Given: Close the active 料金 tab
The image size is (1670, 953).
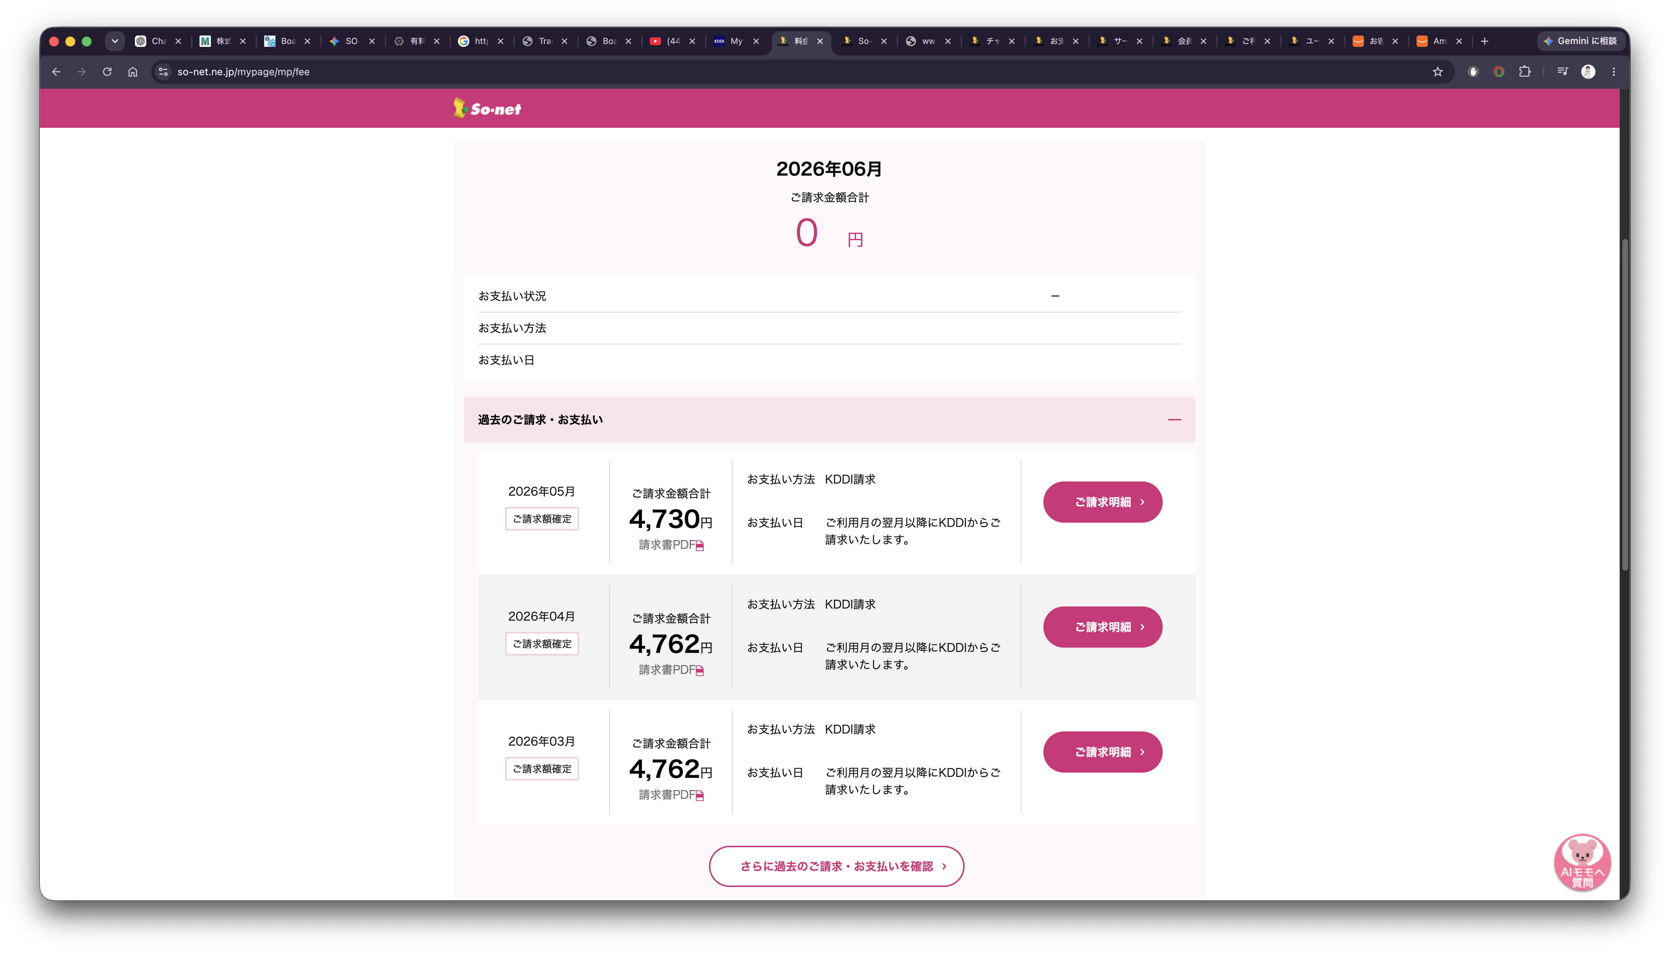Looking at the screenshot, I should (820, 41).
